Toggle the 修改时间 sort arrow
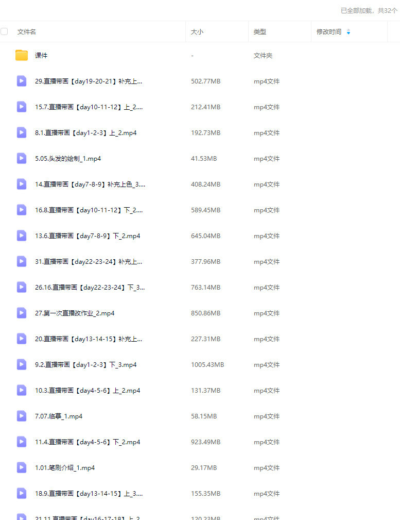Screen dimensions: 400x520 coord(349,32)
